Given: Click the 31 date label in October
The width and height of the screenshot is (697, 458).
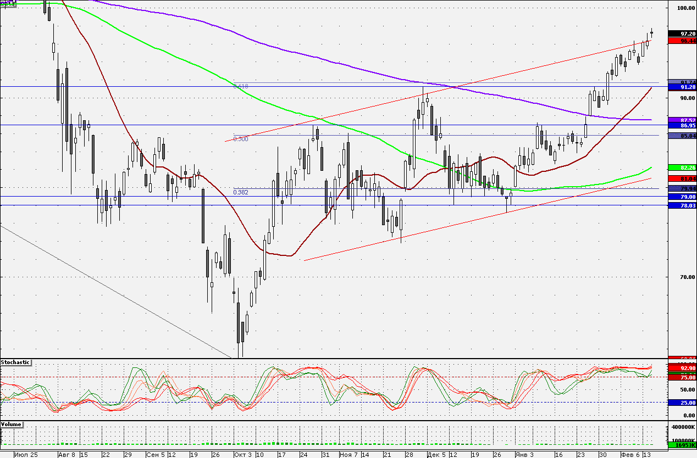Looking at the screenshot, I should [x=325, y=455].
